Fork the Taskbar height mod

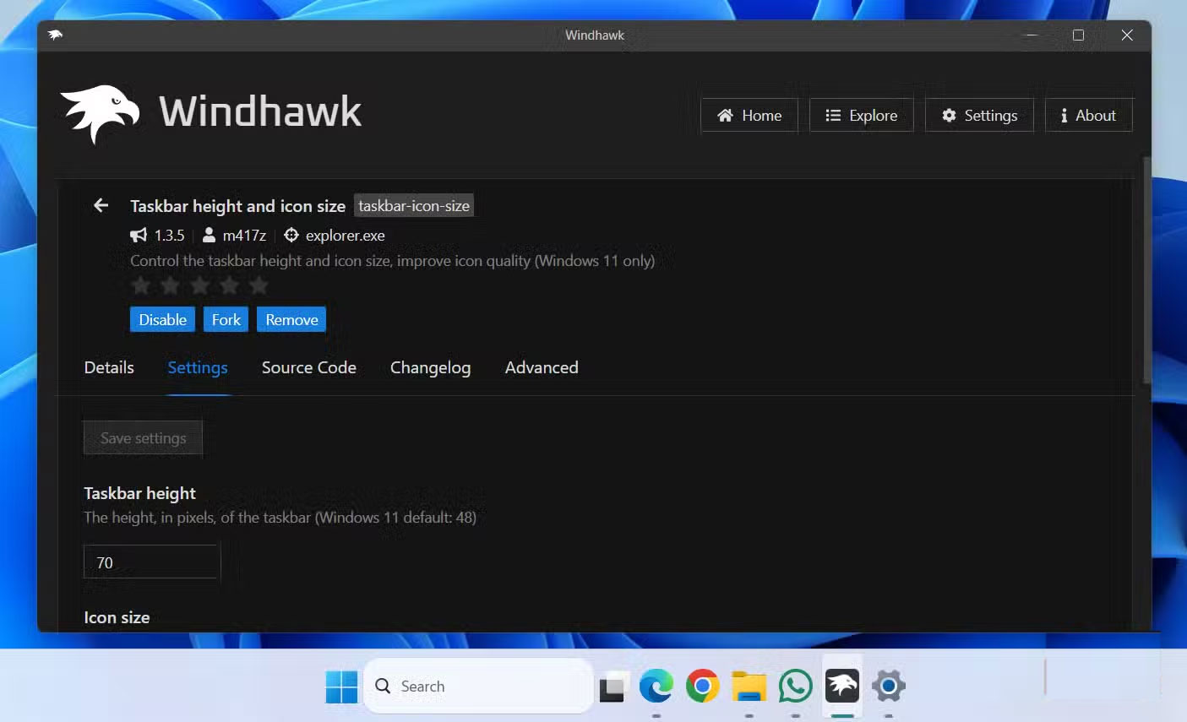click(x=226, y=319)
